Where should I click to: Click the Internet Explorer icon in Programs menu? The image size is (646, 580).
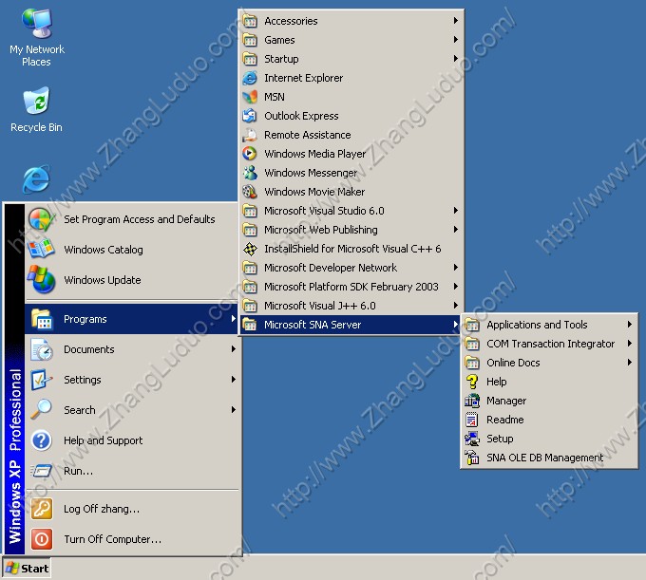coord(250,78)
